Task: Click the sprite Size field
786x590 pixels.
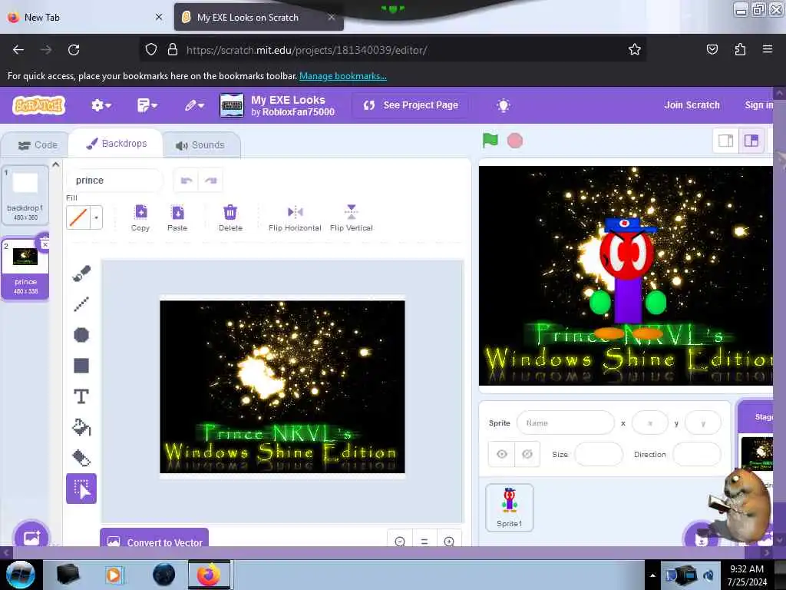Action: [599, 455]
